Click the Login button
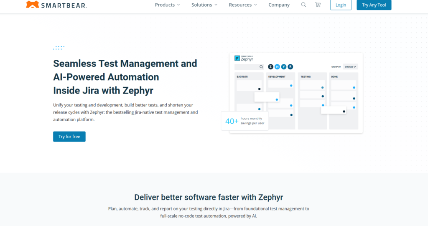428x226 pixels. [x=341, y=5]
